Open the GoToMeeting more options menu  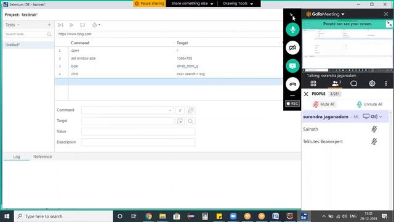pos(386,83)
